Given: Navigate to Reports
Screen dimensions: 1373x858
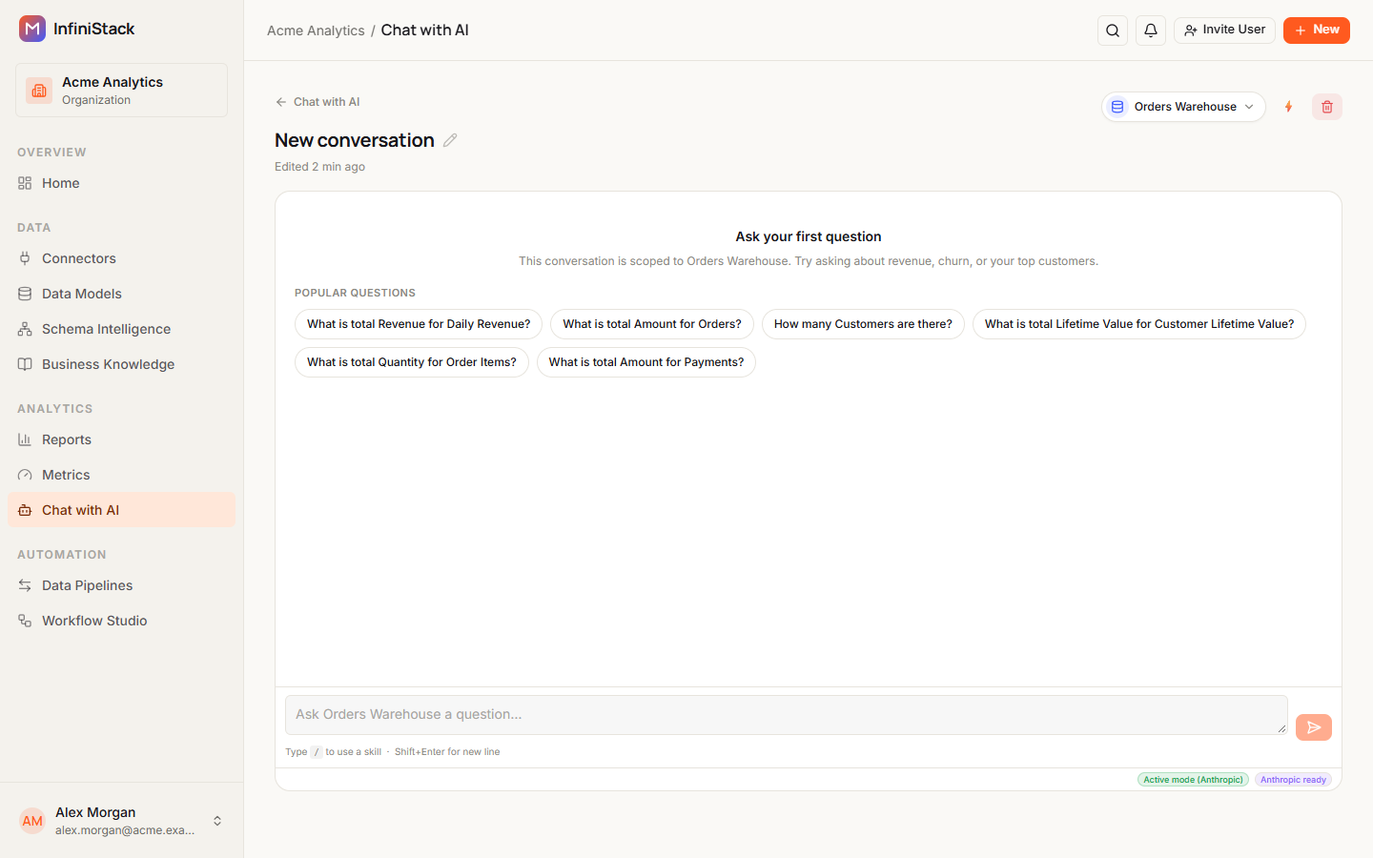Looking at the screenshot, I should (x=121, y=439).
